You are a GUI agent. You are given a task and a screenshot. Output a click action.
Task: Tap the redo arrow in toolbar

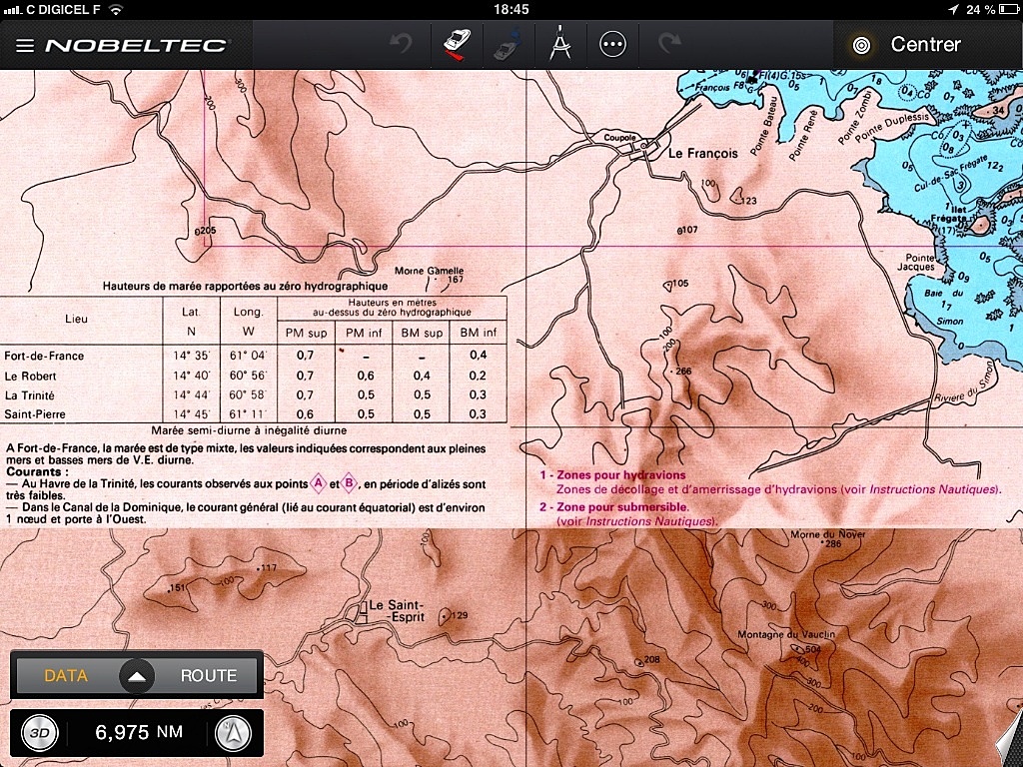click(669, 44)
